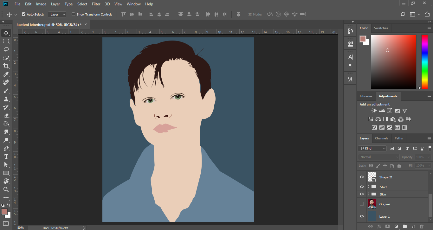Hide the Shape 21 layer
433x230 pixels.
pos(362,177)
